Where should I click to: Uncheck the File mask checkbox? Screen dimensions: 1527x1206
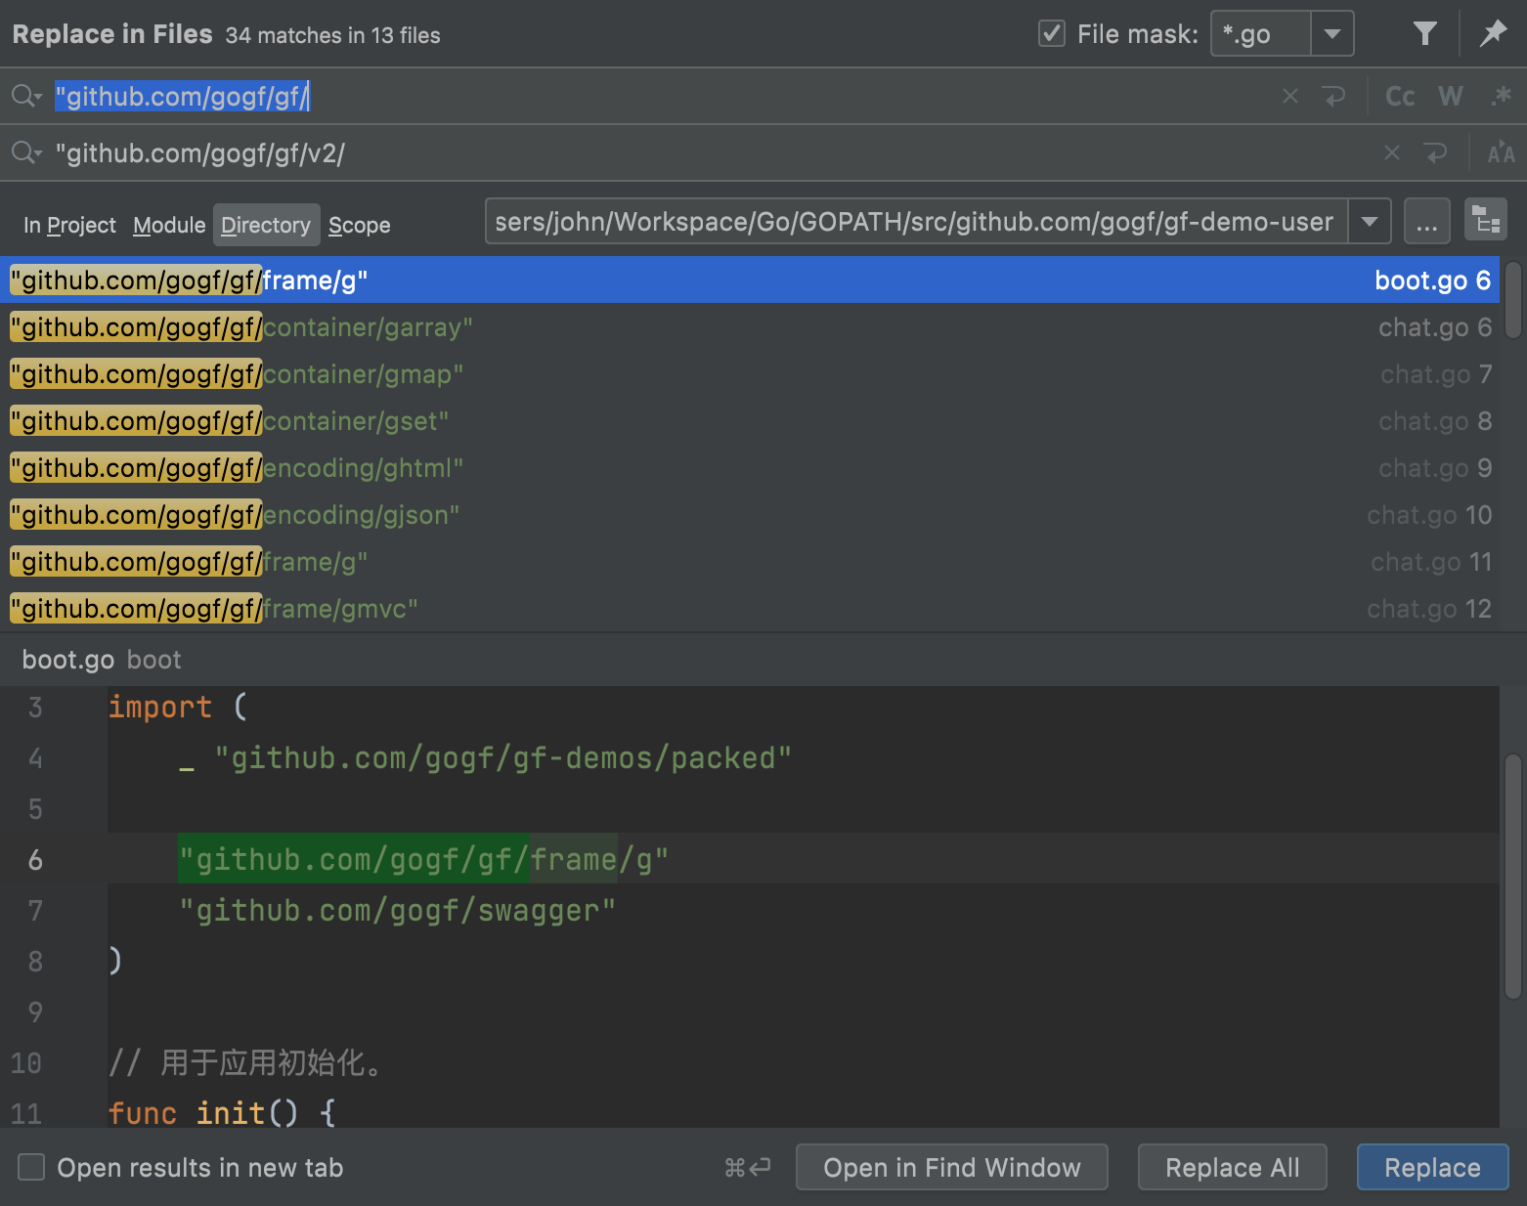click(1052, 34)
